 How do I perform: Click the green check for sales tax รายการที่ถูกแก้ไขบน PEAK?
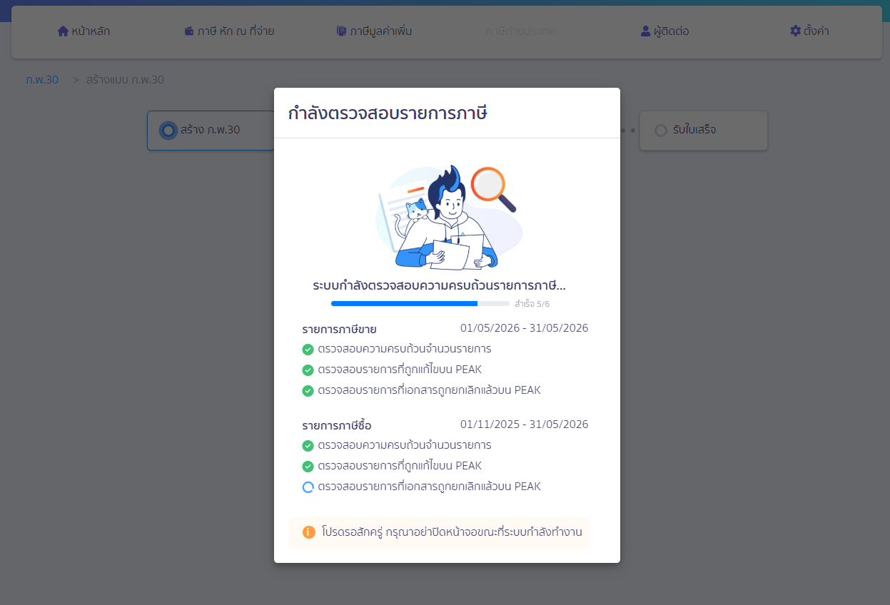308,370
